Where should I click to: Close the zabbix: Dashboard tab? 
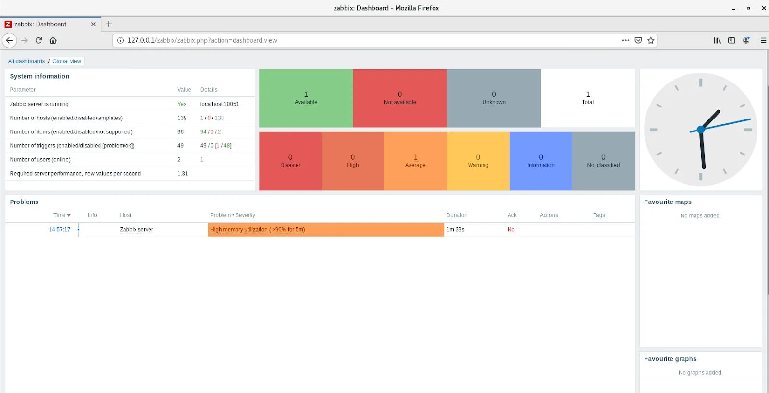93,24
